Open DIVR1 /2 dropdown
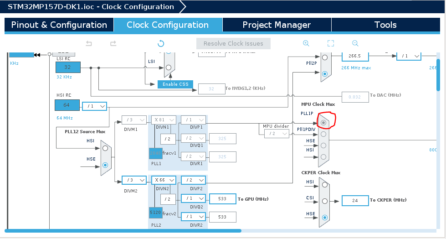Viewport: 446px width, 239px height. 193,156
